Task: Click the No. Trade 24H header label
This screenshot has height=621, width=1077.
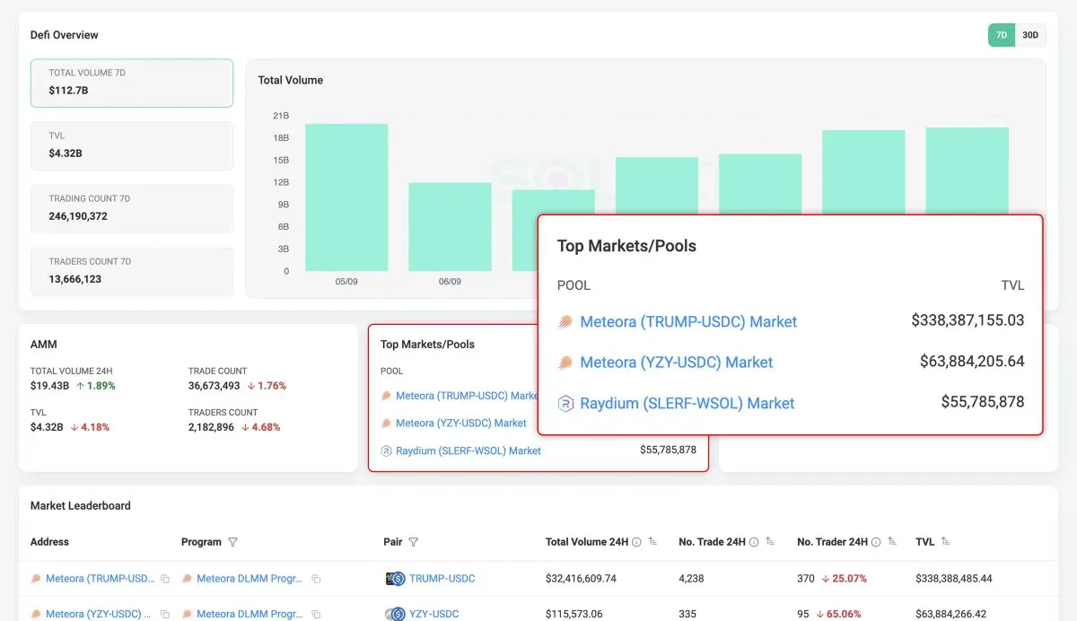Action: pyautogui.click(x=713, y=542)
